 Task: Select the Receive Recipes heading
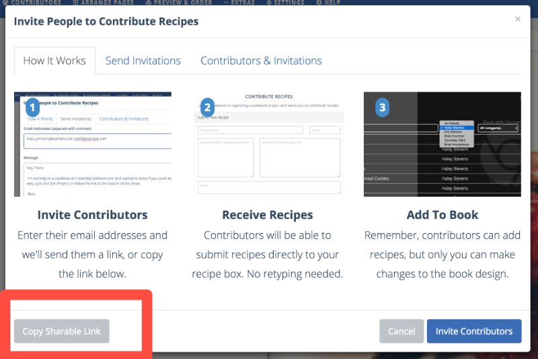click(267, 215)
